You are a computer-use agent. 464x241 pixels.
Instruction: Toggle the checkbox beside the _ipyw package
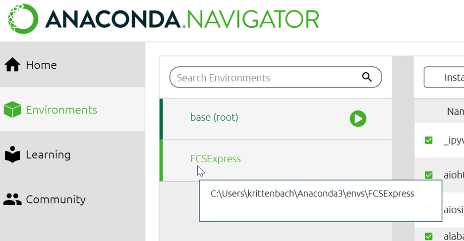coord(429,140)
